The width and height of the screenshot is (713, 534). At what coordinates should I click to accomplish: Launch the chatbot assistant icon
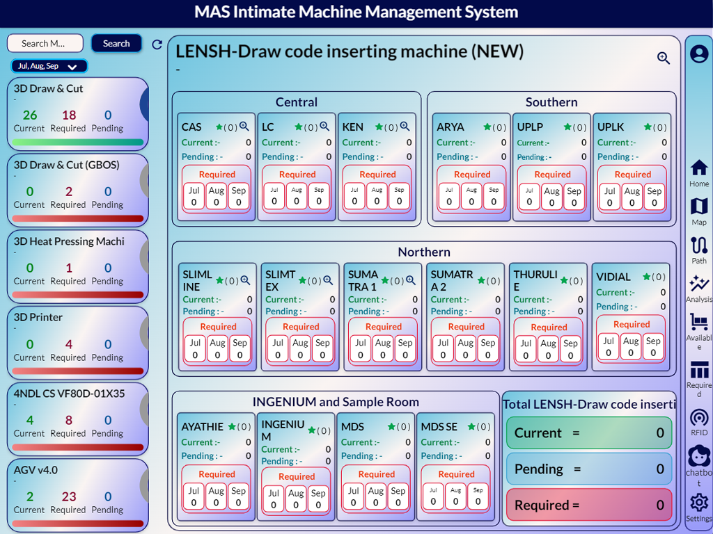point(699,456)
